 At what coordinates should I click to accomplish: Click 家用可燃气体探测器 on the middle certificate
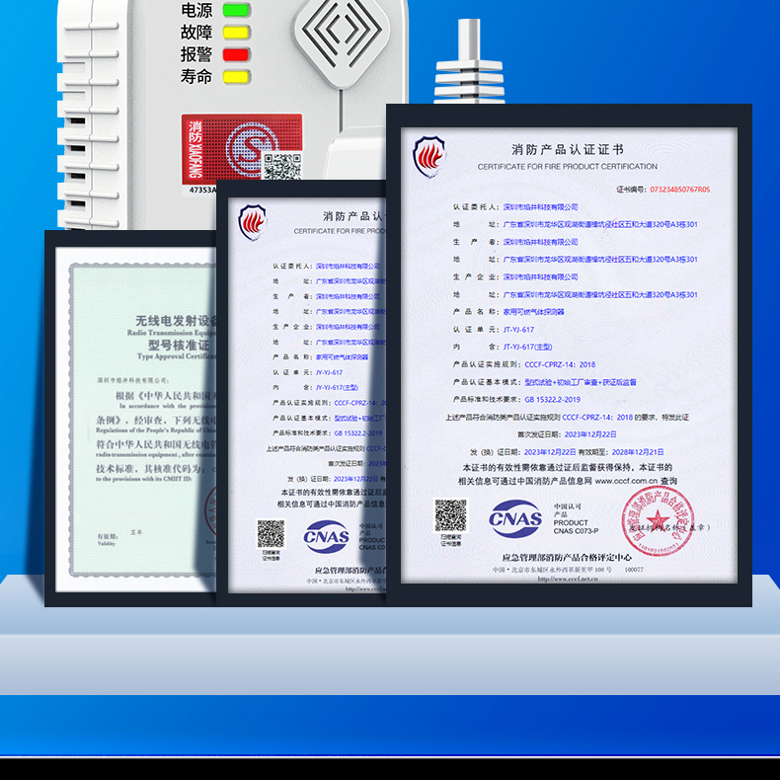(x=343, y=357)
